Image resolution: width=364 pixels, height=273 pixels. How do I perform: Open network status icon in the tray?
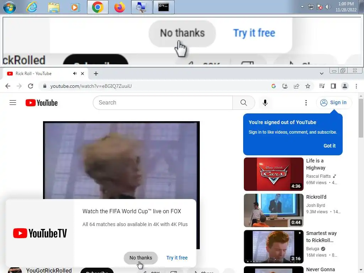(311, 7)
